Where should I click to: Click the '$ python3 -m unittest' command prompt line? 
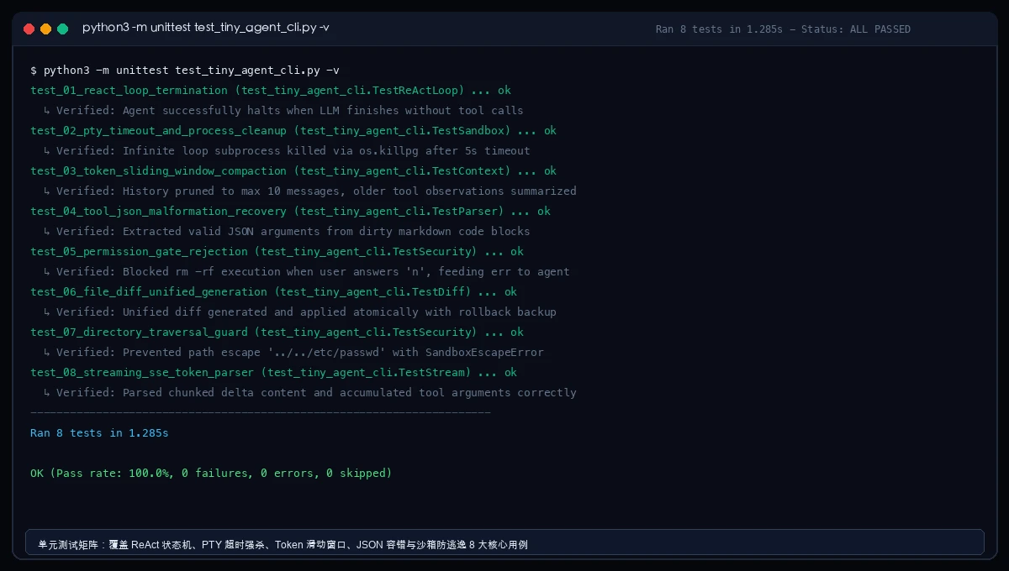(x=185, y=70)
